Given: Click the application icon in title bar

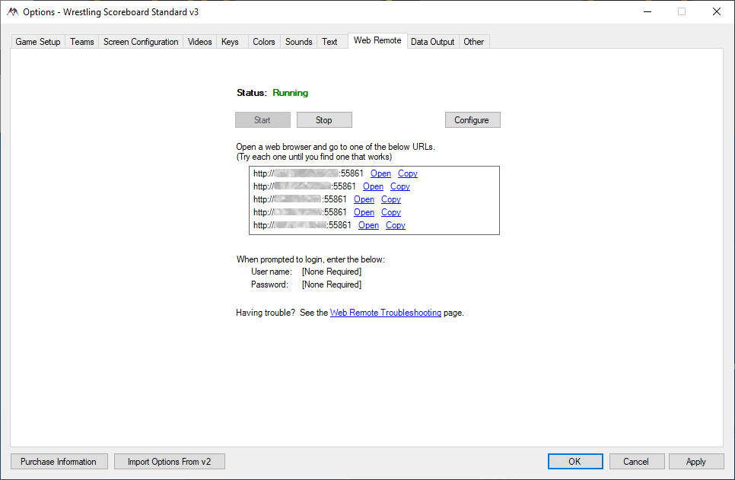Looking at the screenshot, I should (x=11, y=11).
